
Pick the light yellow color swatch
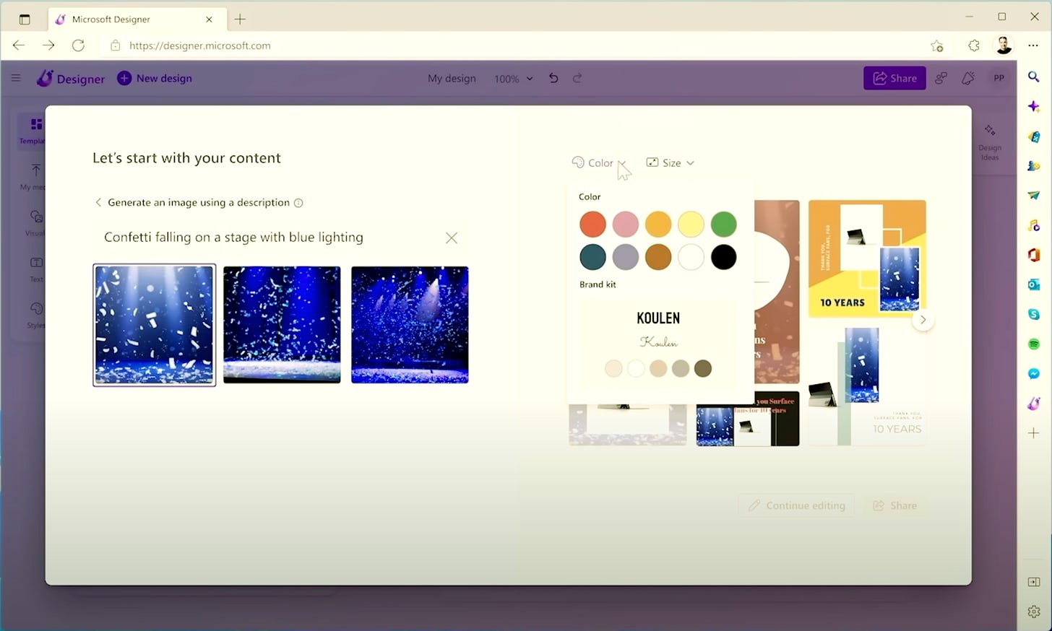click(691, 224)
